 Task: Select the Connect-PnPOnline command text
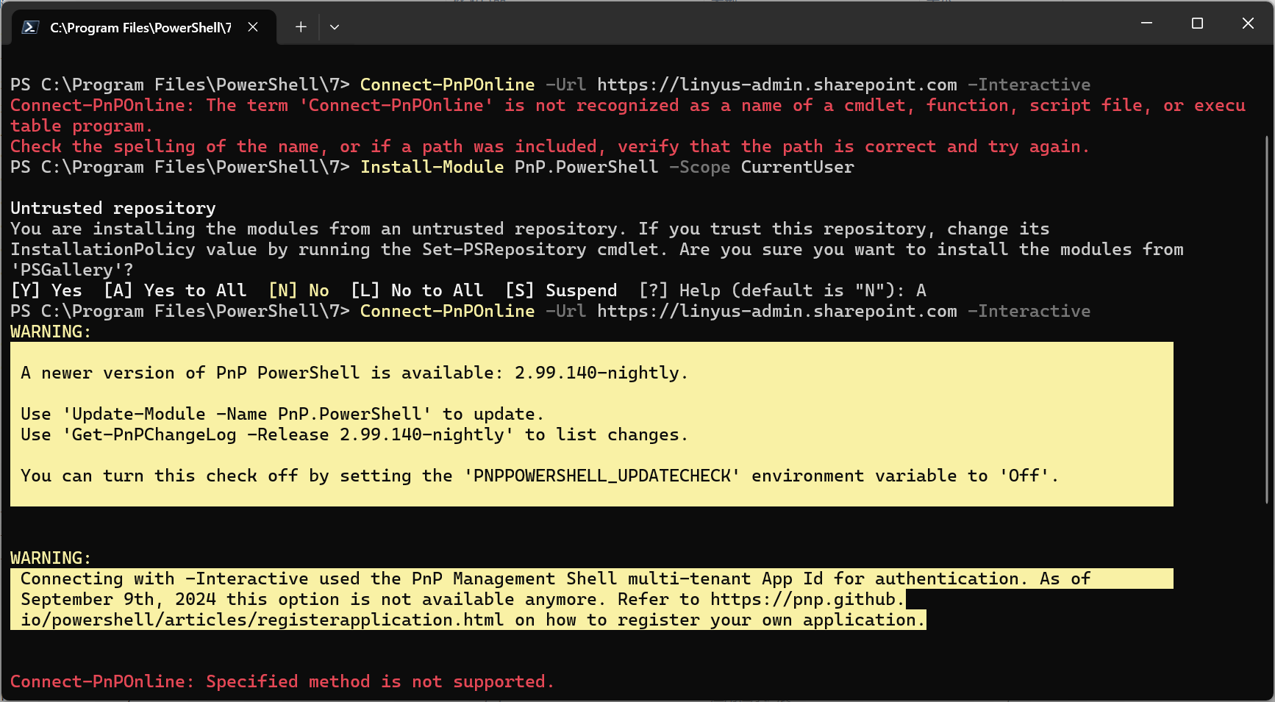(447, 84)
